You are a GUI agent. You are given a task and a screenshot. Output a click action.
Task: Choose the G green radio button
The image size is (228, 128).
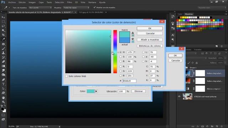[x=120, y=71]
